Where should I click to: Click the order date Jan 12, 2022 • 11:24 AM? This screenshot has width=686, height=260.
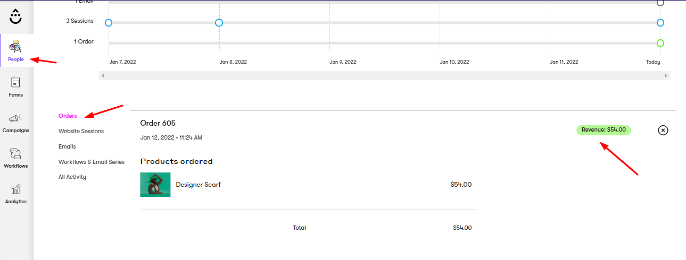[171, 137]
